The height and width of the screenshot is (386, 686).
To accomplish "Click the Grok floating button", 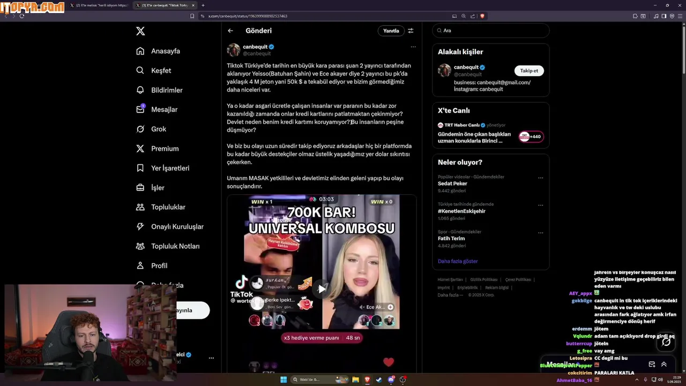I will [x=666, y=342].
